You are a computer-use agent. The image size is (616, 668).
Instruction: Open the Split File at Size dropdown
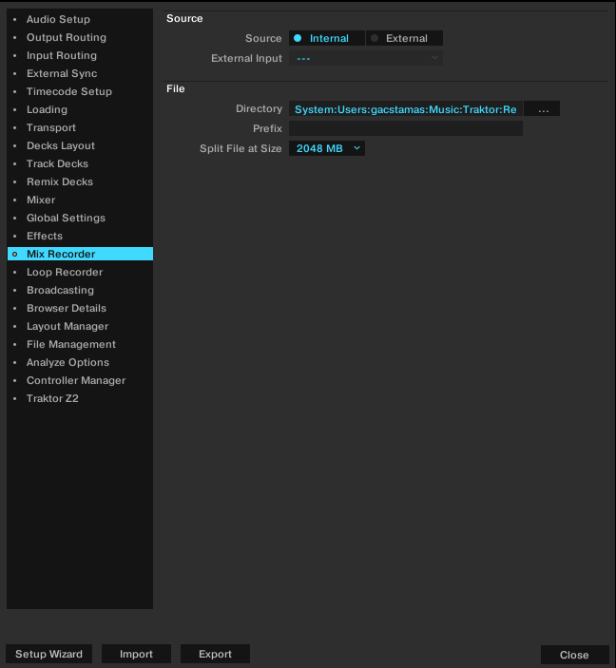[327, 148]
